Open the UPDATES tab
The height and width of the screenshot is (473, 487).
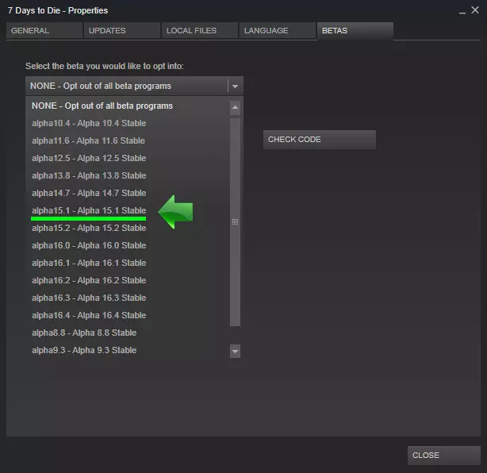[122, 30]
